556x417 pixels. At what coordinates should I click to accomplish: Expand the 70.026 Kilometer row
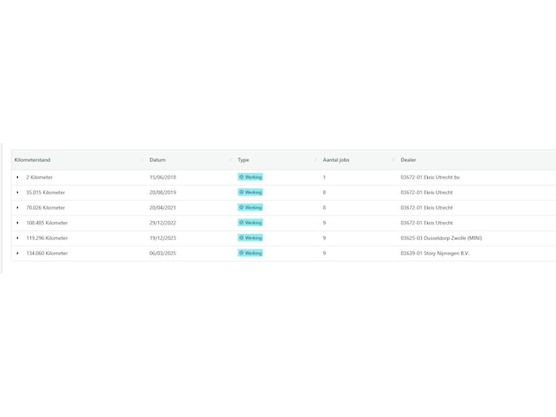pyautogui.click(x=17, y=208)
